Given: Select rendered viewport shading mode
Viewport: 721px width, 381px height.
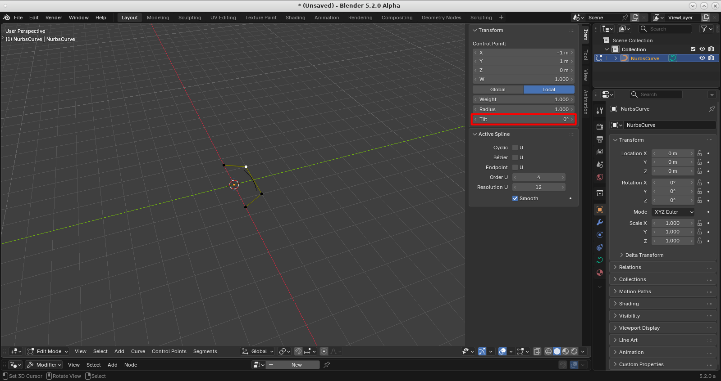Looking at the screenshot, I should [574, 351].
